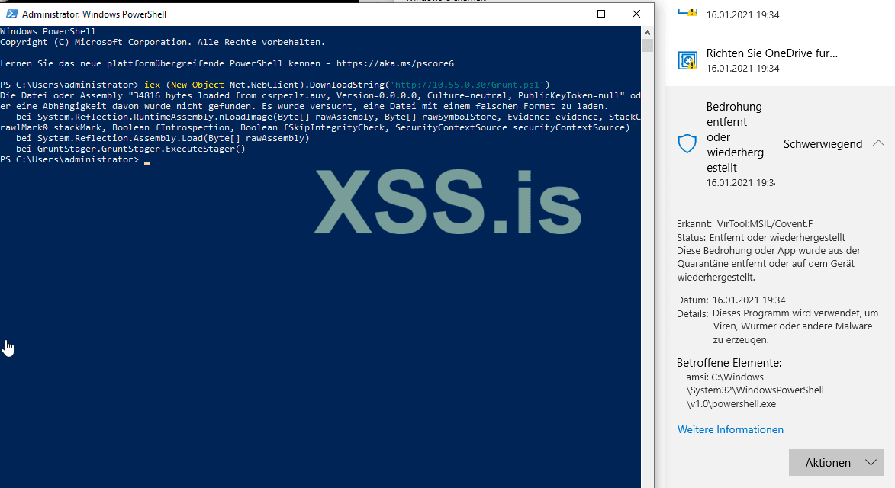Open Richten Sie OneDrive für... notification
Screen dimensions: 895x488
(x=771, y=53)
